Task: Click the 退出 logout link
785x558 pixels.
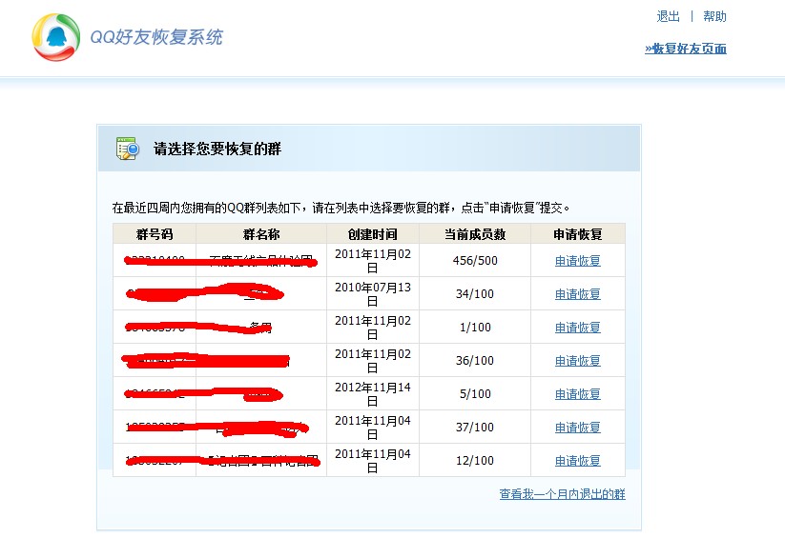Action: point(668,16)
